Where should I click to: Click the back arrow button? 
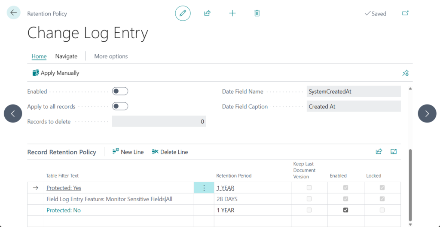[x=13, y=13]
